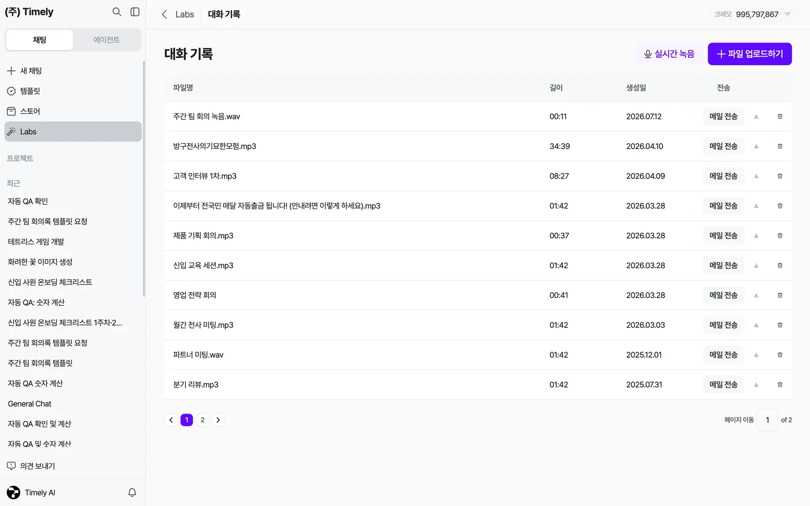Switch to the 에이전트 tab
The height and width of the screenshot is (506, 810).
106,40
